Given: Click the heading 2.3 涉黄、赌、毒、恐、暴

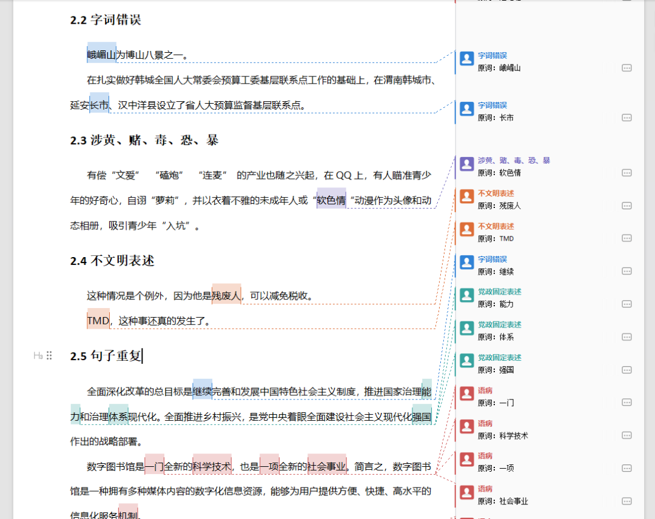Looking at the screenshot, I should [x=144, y=141].
